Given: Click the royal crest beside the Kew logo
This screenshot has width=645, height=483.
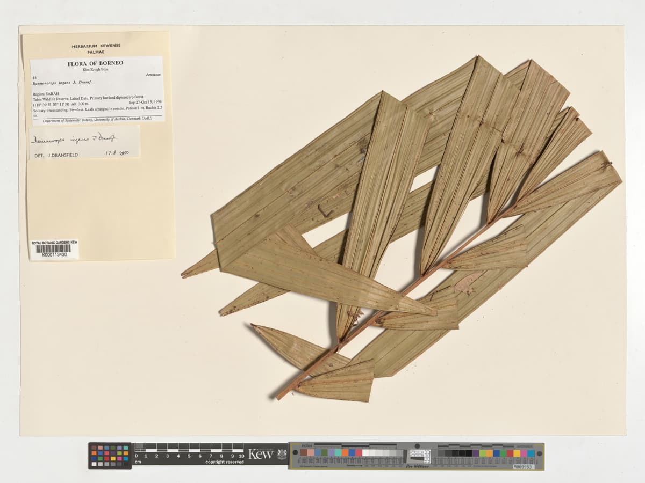Looking at the screenshot, I should tap(282, 454).
